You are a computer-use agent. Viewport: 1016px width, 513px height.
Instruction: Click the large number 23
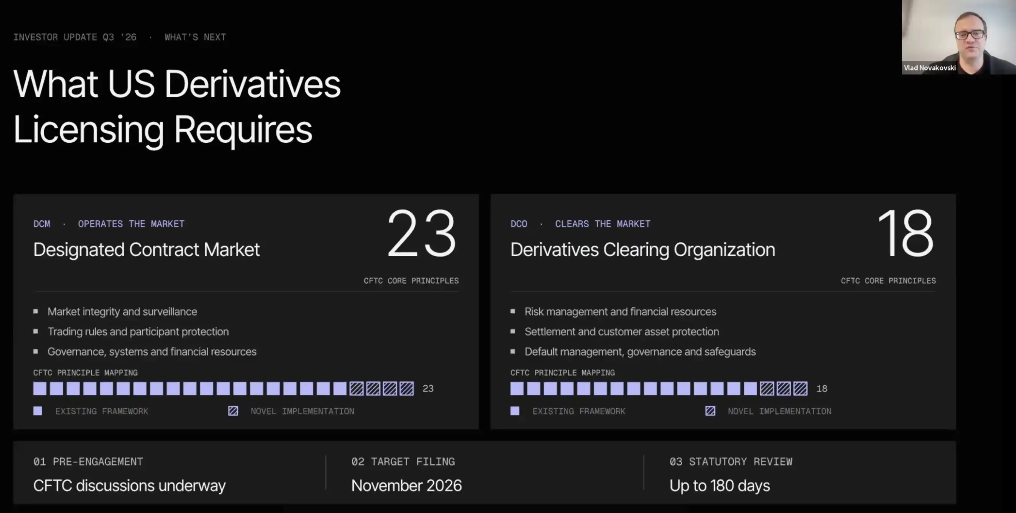pyautogui.click(x=422, y=234)
